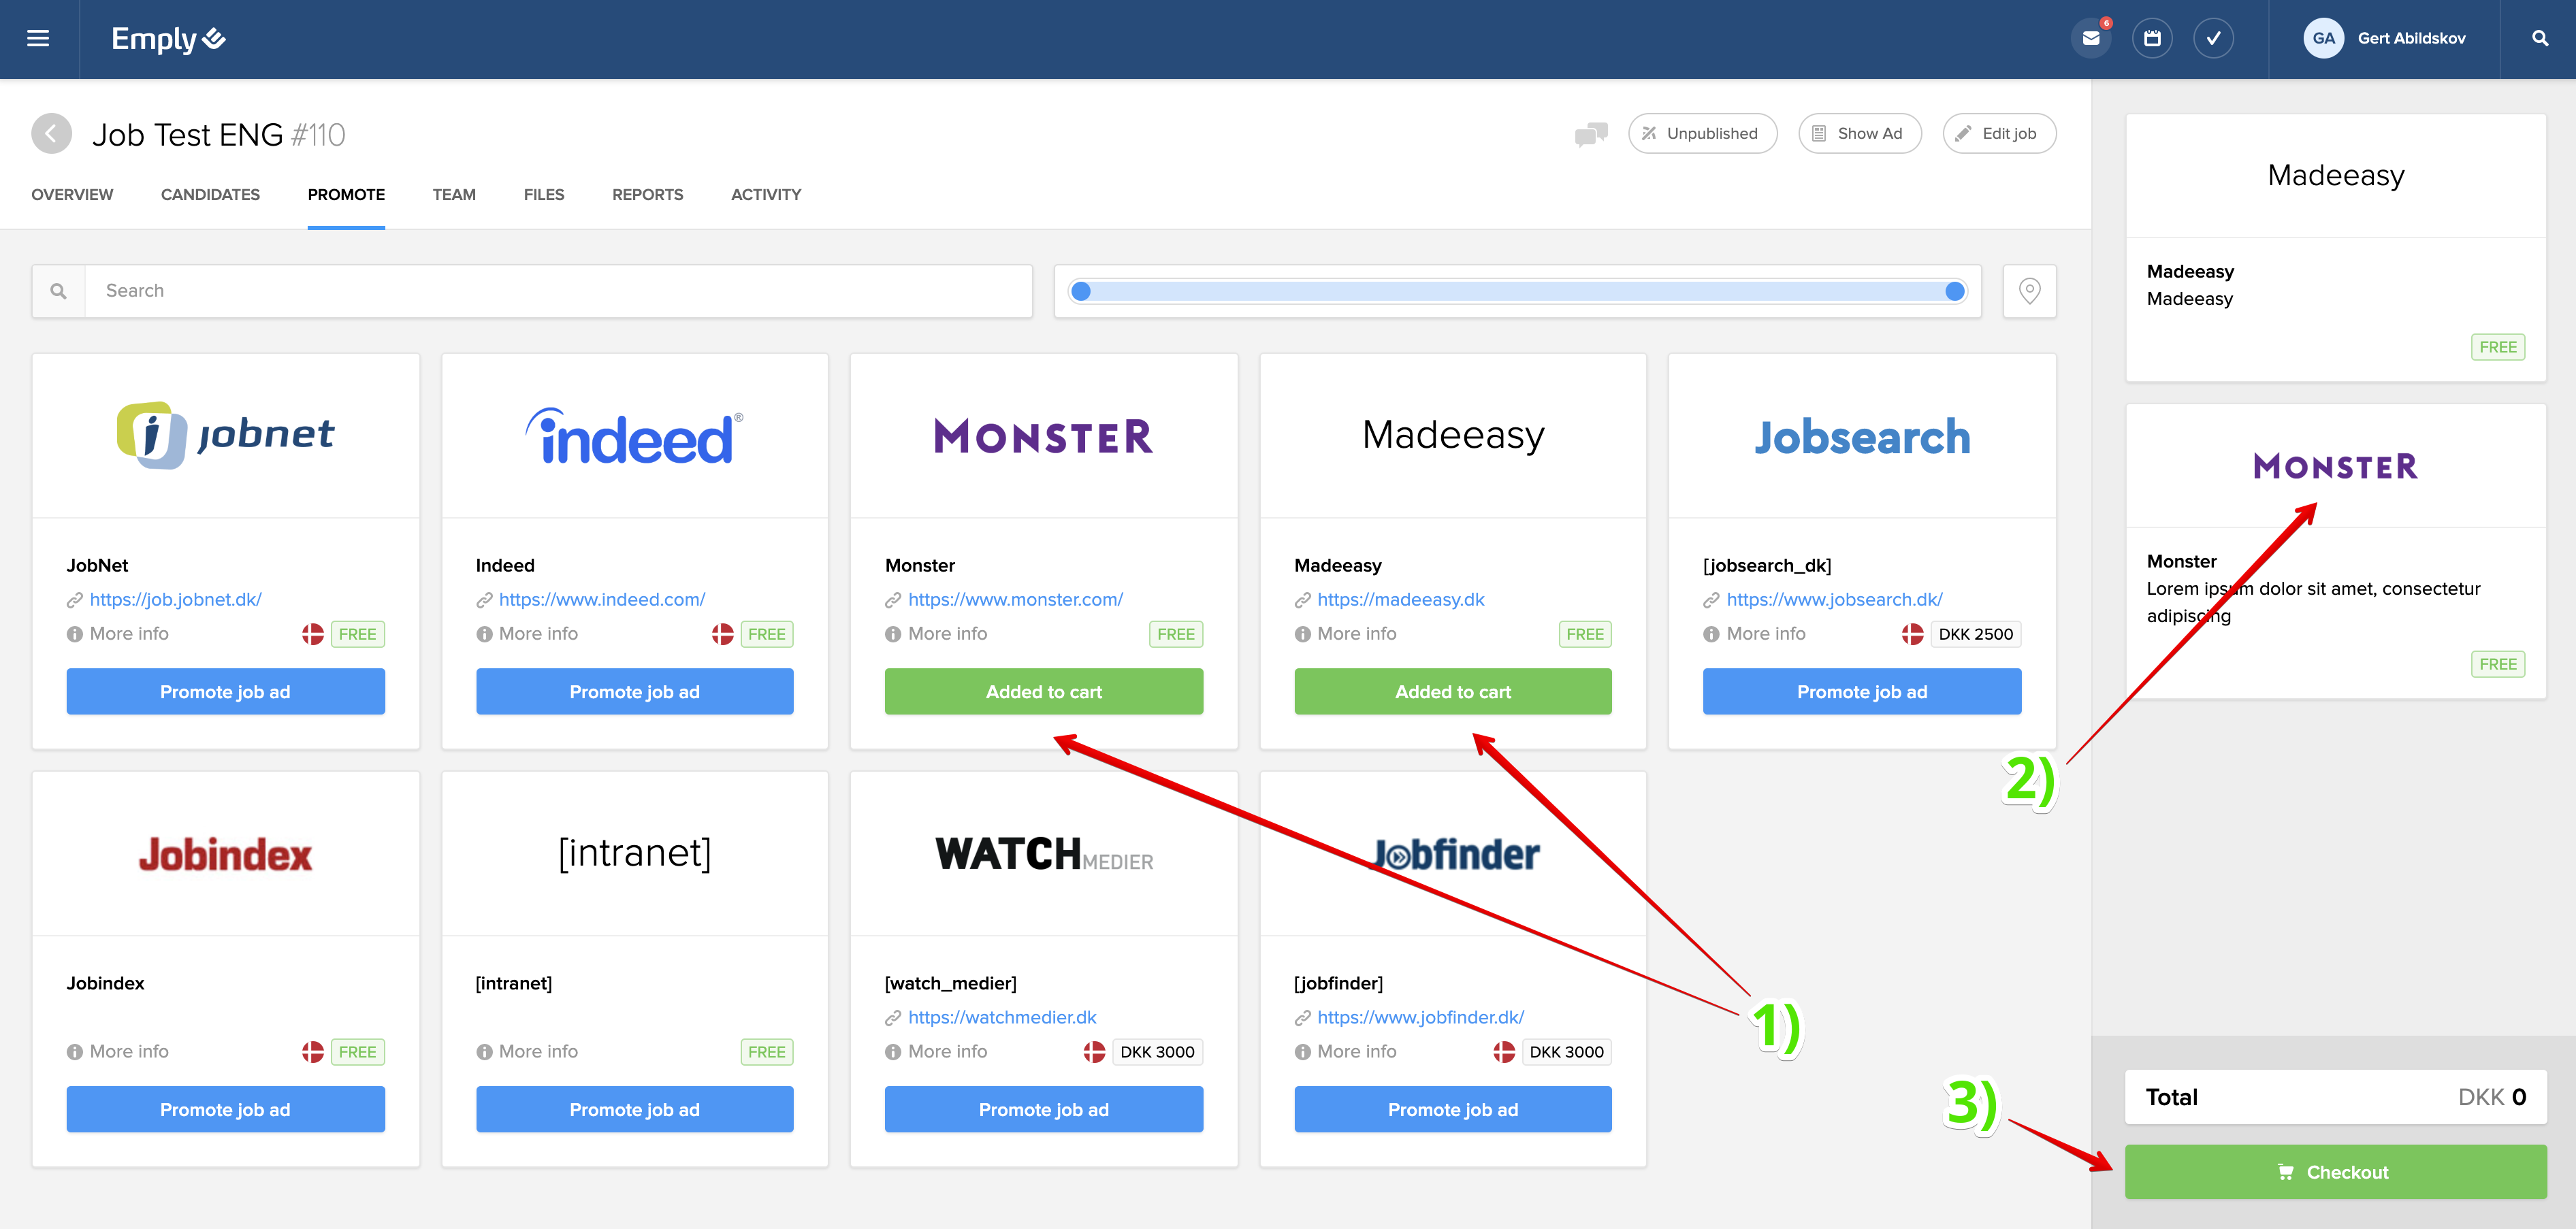The image size is (2576, 1229).
Task: Open the Reports tab
Action: pos(647,195)
